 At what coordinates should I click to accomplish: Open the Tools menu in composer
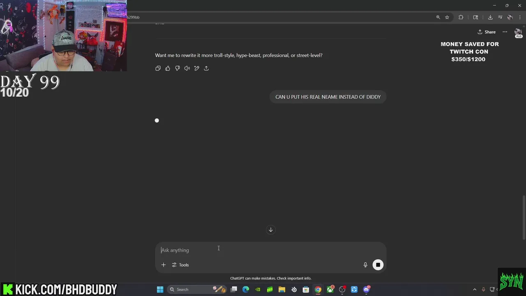pos(180,265)
